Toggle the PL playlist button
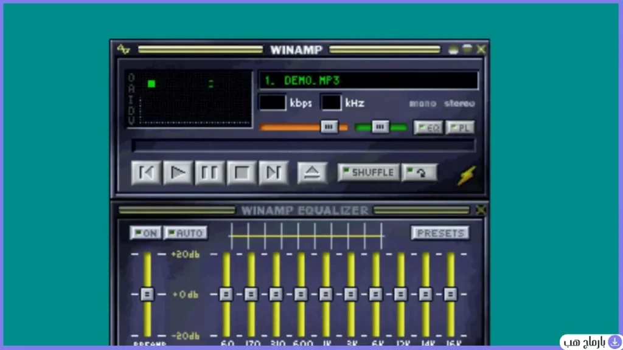Viewport: 623px width, 350px height. coord(460,128)
